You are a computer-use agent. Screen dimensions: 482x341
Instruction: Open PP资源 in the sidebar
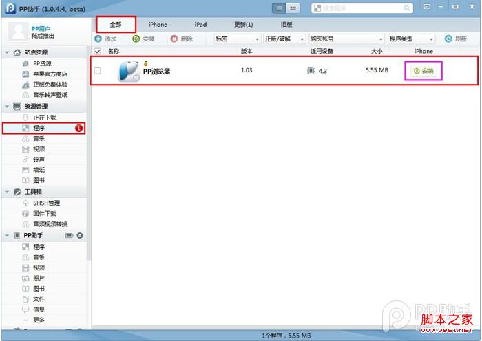pyautogui.click(x=42, y=63)
